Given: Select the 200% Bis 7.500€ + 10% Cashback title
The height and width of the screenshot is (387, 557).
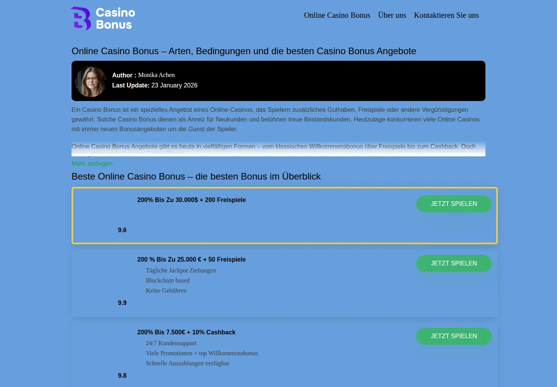Looking at the screenshot, I should tap(186, 332).
